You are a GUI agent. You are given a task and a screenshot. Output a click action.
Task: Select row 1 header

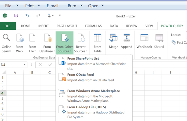click(x=3, y=78)
